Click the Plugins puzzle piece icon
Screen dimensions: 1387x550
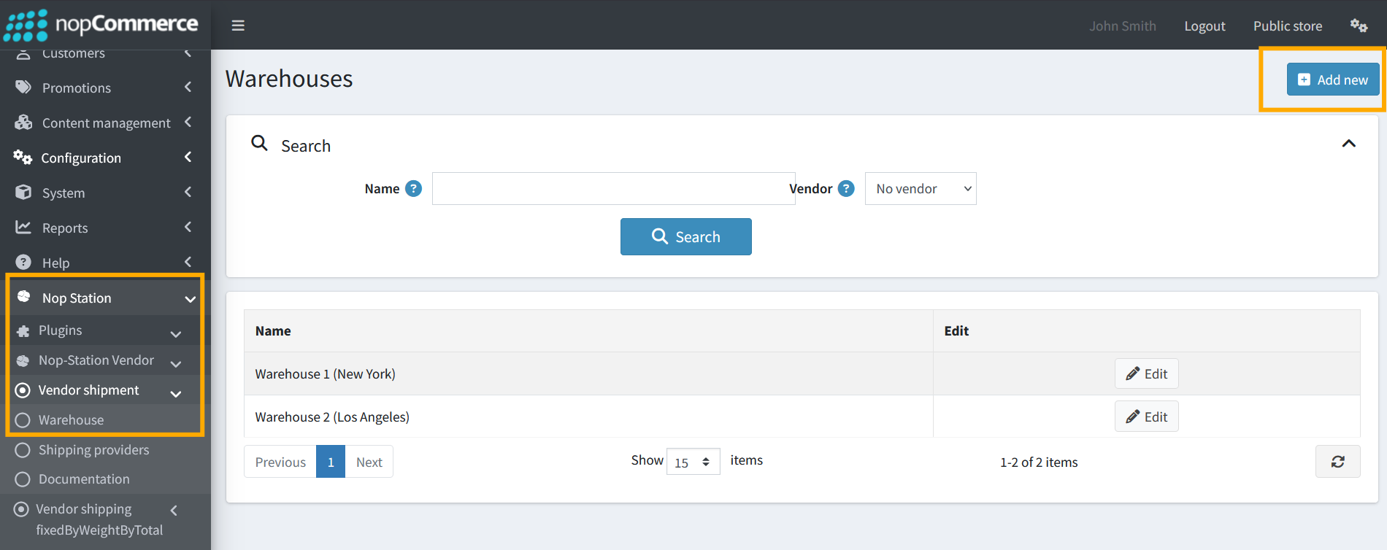[x=23, y=331]
